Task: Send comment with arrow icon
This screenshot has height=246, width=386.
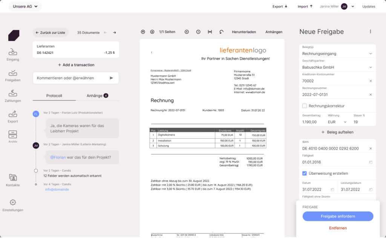Action: click(x=111, y=78)
